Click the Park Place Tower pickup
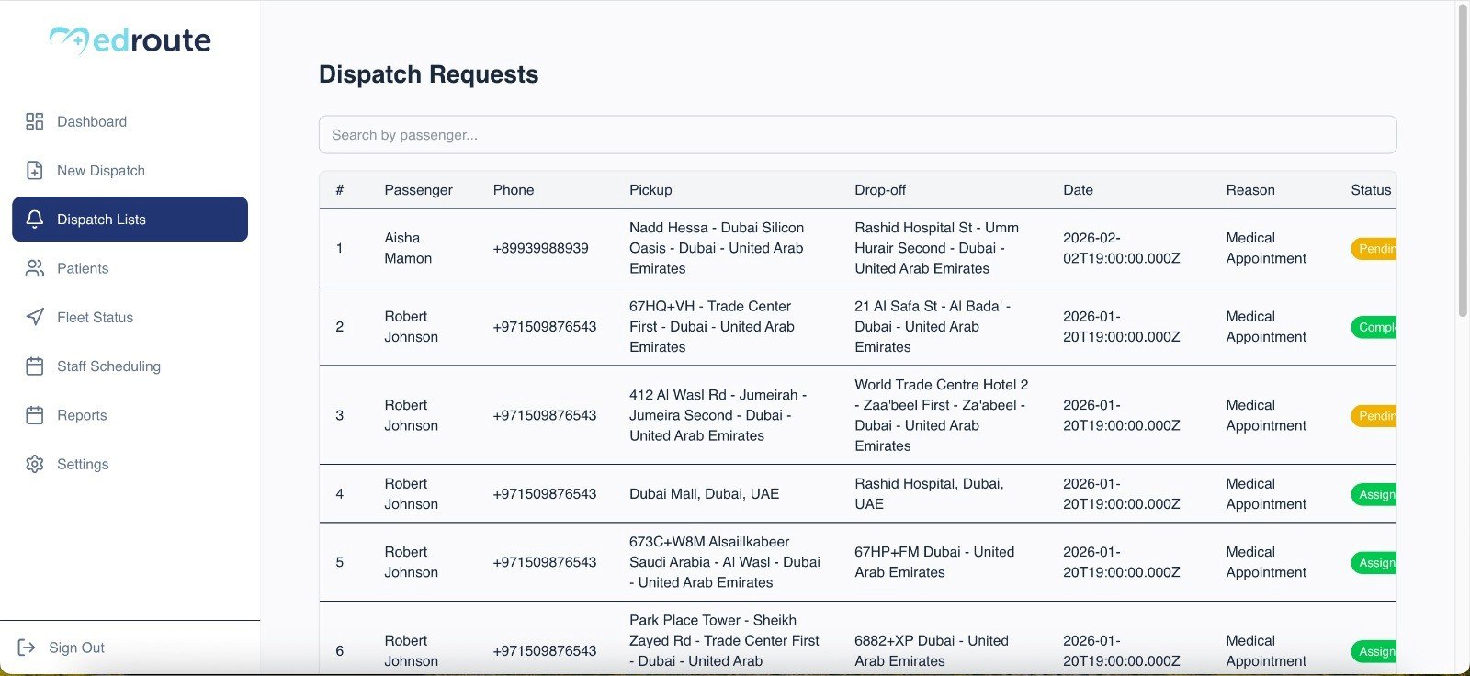1470x676 pixels. [724, 641]
